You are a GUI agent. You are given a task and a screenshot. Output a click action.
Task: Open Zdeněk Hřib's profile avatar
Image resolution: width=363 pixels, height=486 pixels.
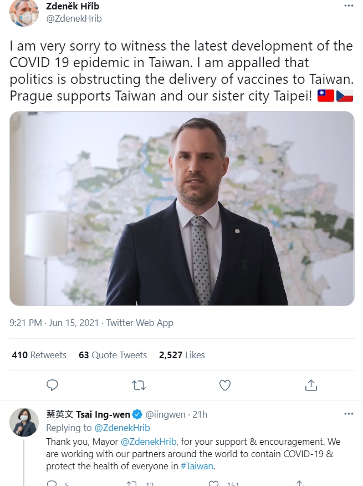(x=24, y=13)
